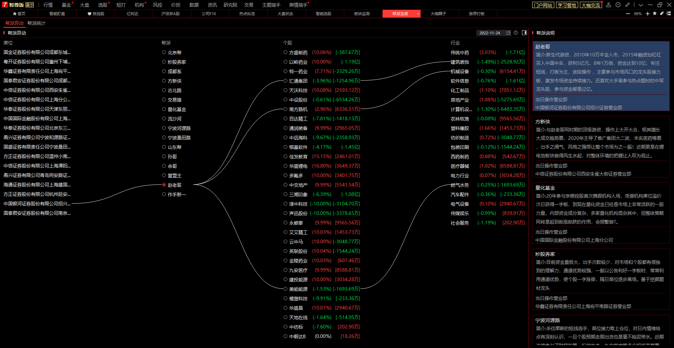
Task: Select the 方盛制药 stock radio
Action: 285,52
